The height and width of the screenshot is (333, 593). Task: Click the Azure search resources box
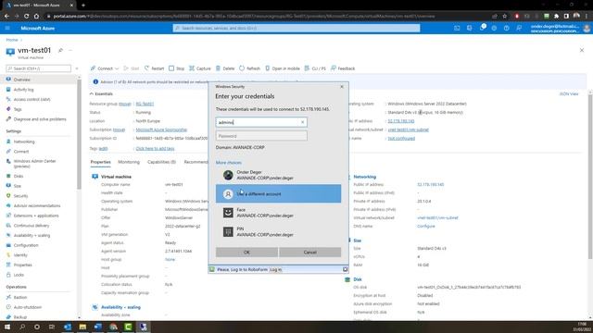click(296, 28)
